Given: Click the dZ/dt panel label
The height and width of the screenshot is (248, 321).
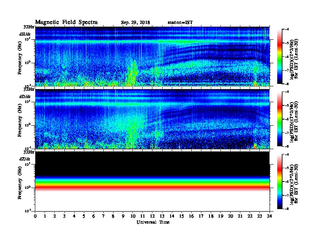Looking at the screenshot, I should [x=25, y=159].
